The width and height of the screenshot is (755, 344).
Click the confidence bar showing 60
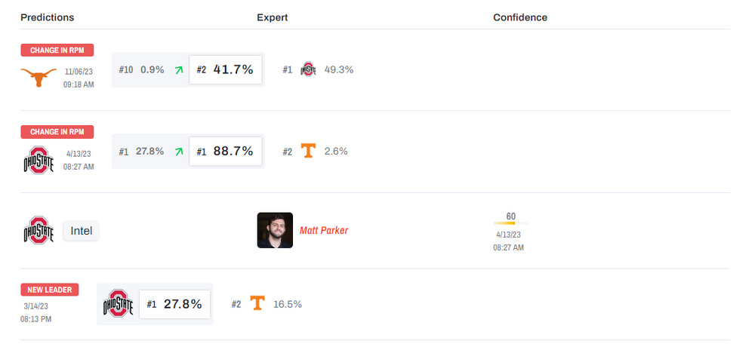coord(511,223)
